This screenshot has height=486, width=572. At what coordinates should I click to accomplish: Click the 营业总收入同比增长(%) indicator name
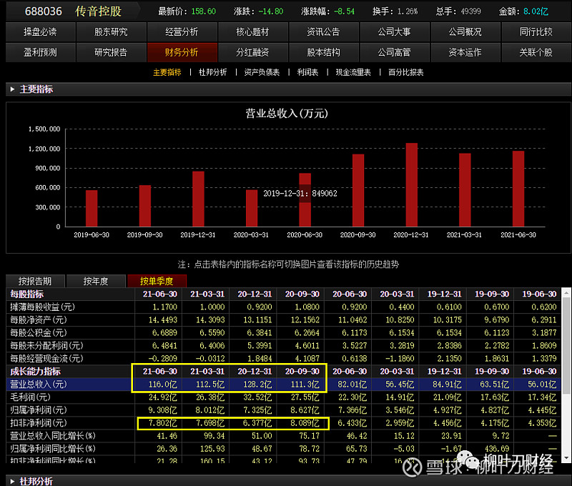[53, 436]
